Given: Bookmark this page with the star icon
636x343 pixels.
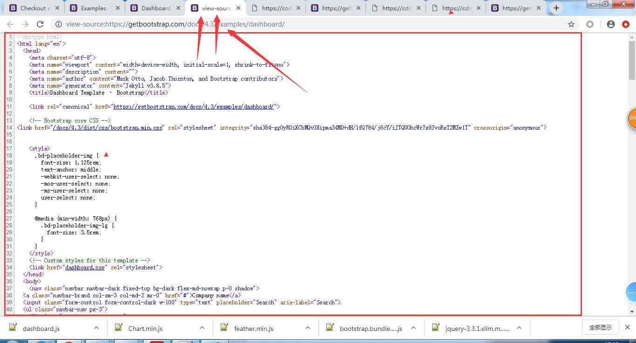Looking at the screenshot, I should (571, 24).
